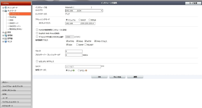Expand the ダッシュボード tree node
Screen dimensions: 202x108
pyautogui.click(x=3, y=8)
